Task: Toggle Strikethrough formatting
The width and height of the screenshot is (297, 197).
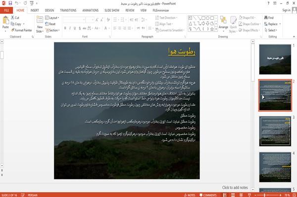Action: click(85, 28)
